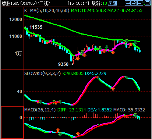This screenshot has width=152, height=139.
Task: Click the green down arrow at SLOWKD first peak
Action: coord(98,77)
